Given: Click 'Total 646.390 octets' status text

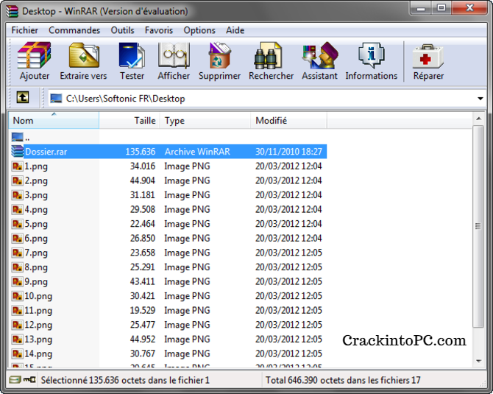Looking at the screenshot, I should (343, 380).
